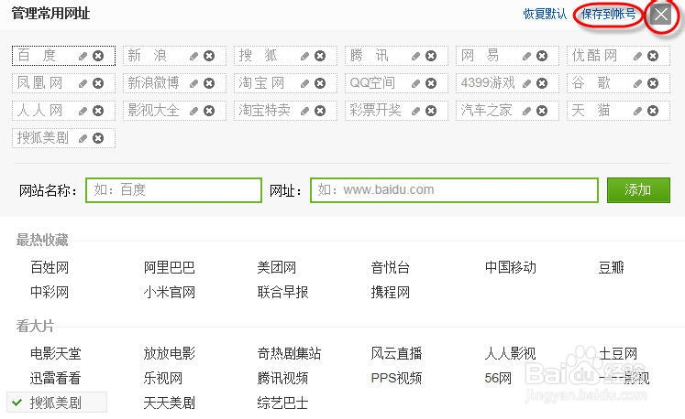Select 土豆网 site
This screenshot has height=419, width=685.
point(618,353)
